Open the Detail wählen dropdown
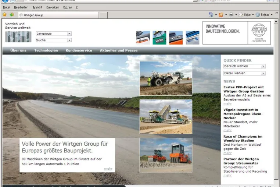 pyautogui.click(x=244, y=73)
